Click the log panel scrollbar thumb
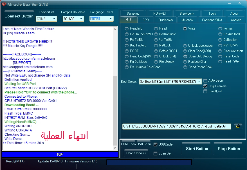The width and height of the screenshot is (247, 170). pyautogui.click(x=115, y=111)
